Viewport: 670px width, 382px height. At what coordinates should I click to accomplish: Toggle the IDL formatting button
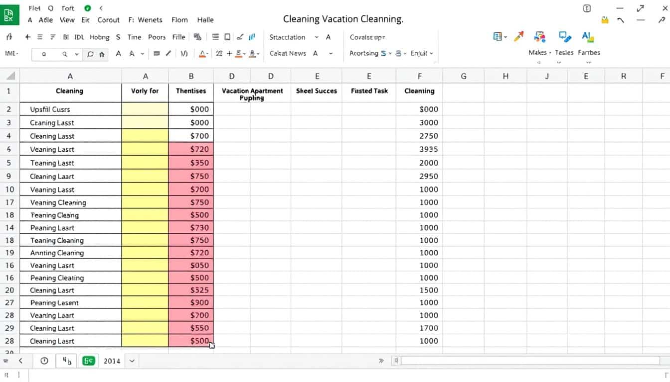coord(79,37)
